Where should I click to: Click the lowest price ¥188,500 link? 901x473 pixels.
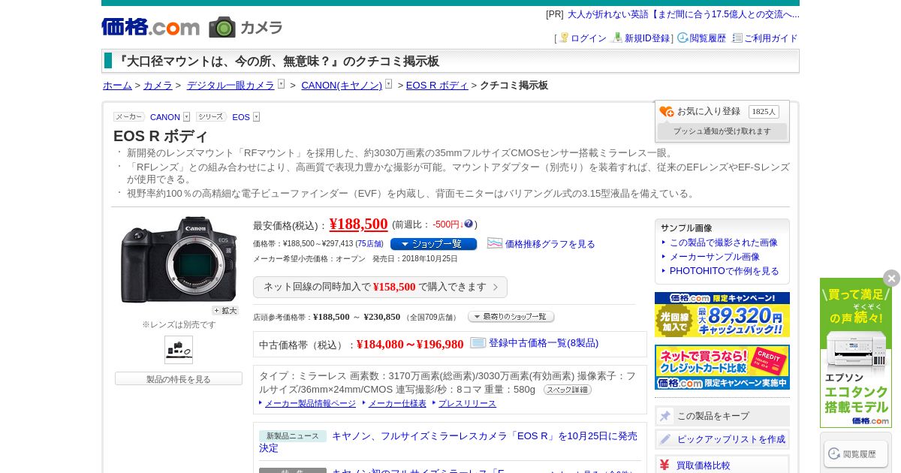(359, 224)
